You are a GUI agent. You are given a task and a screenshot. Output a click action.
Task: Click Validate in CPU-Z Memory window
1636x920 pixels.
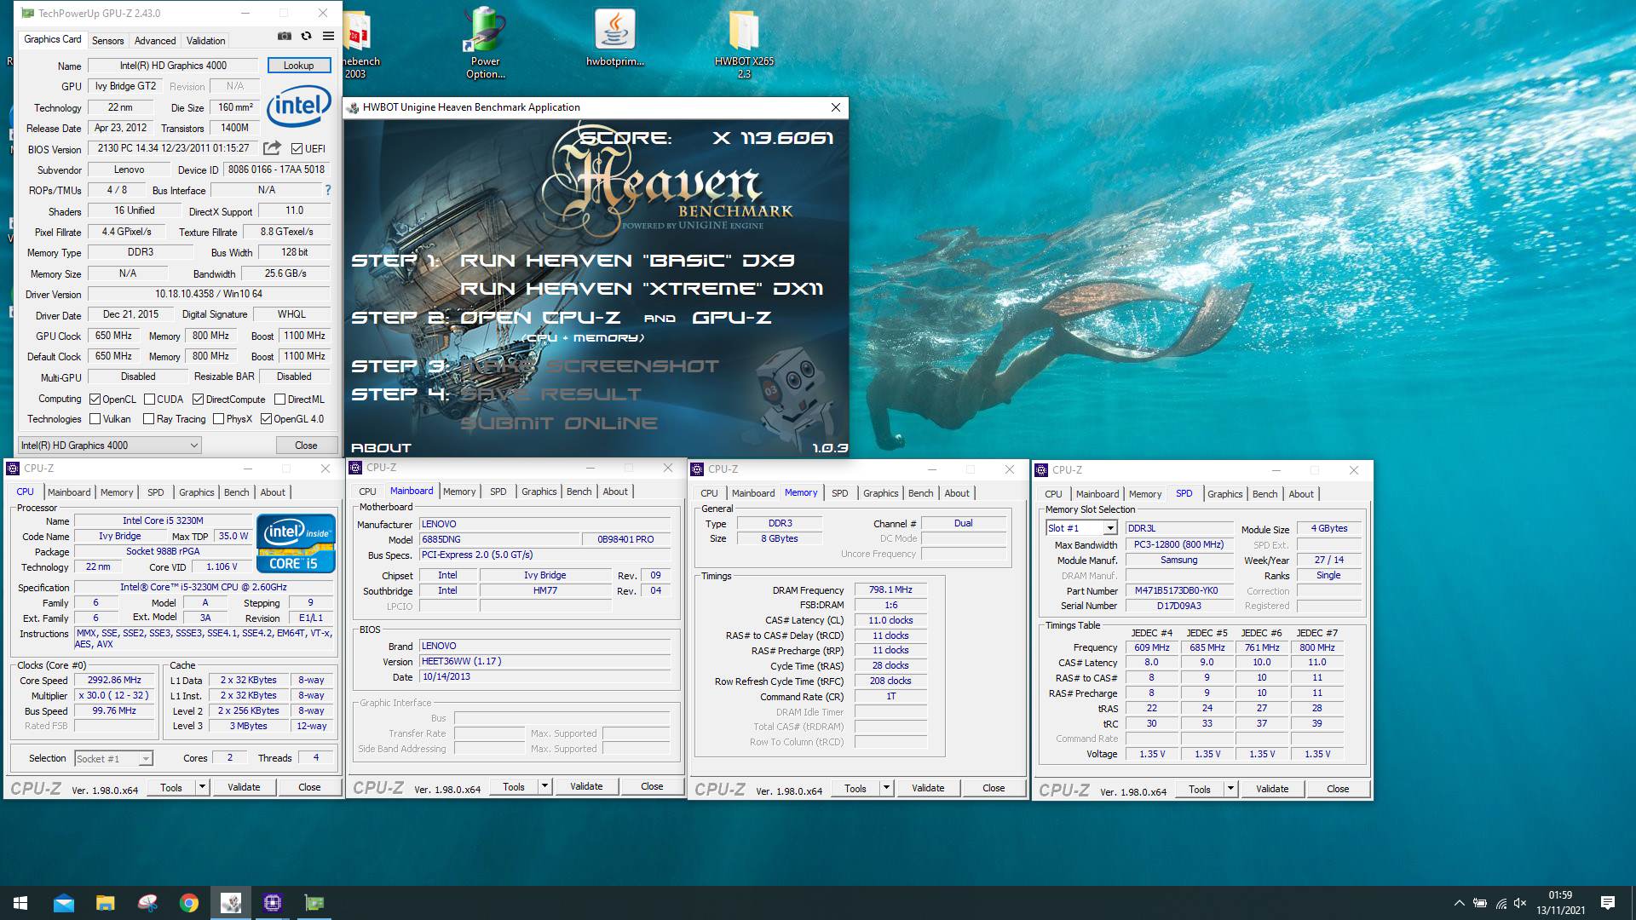(928, 788)
